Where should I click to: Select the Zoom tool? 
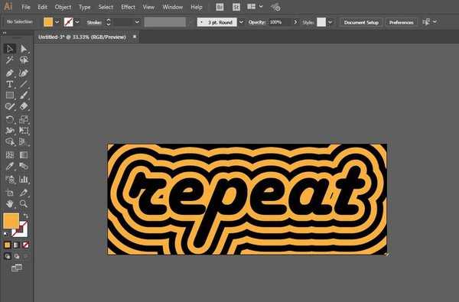click(24, 203)
